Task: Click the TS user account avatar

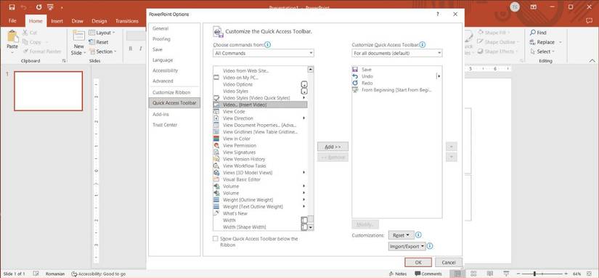Action: click(515, 7)
